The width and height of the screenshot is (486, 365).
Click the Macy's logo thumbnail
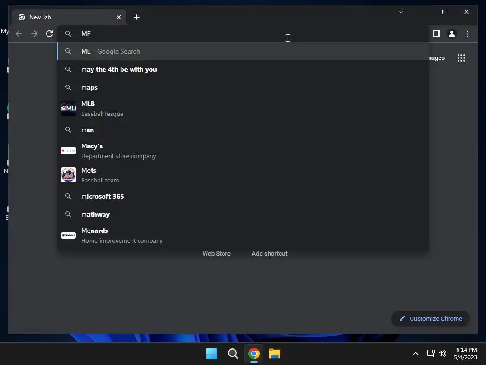click(x=68, y=151)
